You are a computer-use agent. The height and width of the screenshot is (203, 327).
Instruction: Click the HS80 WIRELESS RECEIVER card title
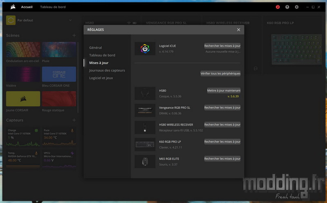pos(228,23)
